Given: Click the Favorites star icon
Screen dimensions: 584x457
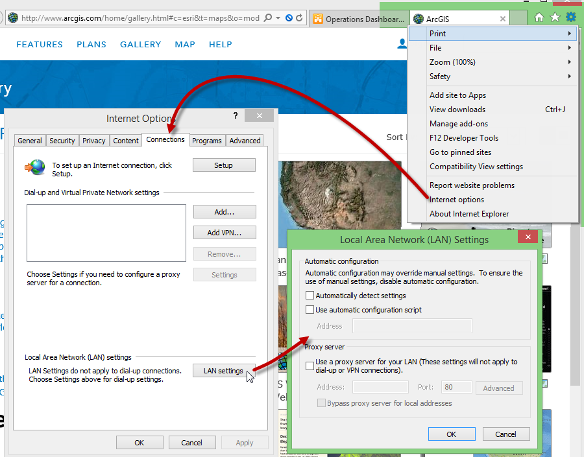Looking at the screenshot, I should (x=555, y=17).
